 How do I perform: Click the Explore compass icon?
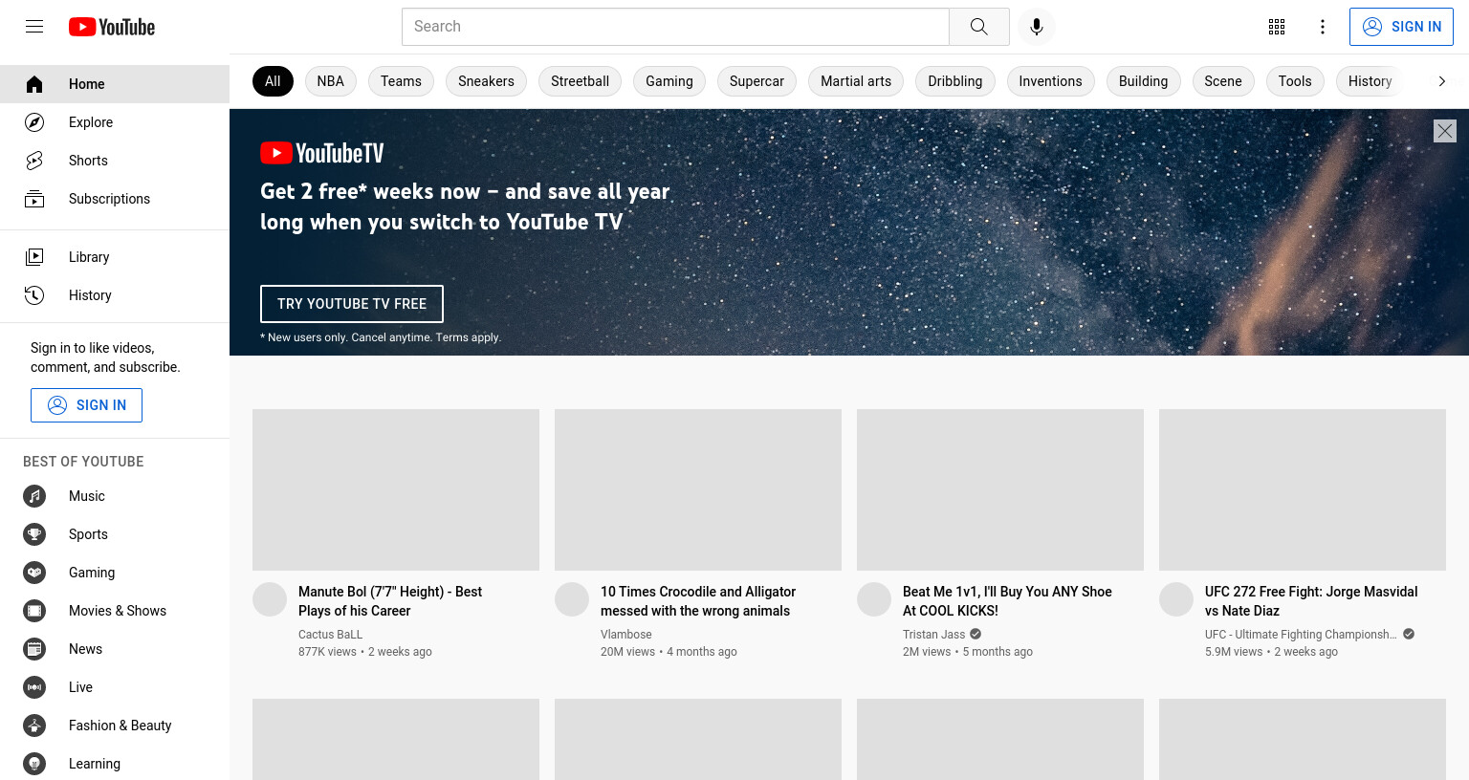34,122
